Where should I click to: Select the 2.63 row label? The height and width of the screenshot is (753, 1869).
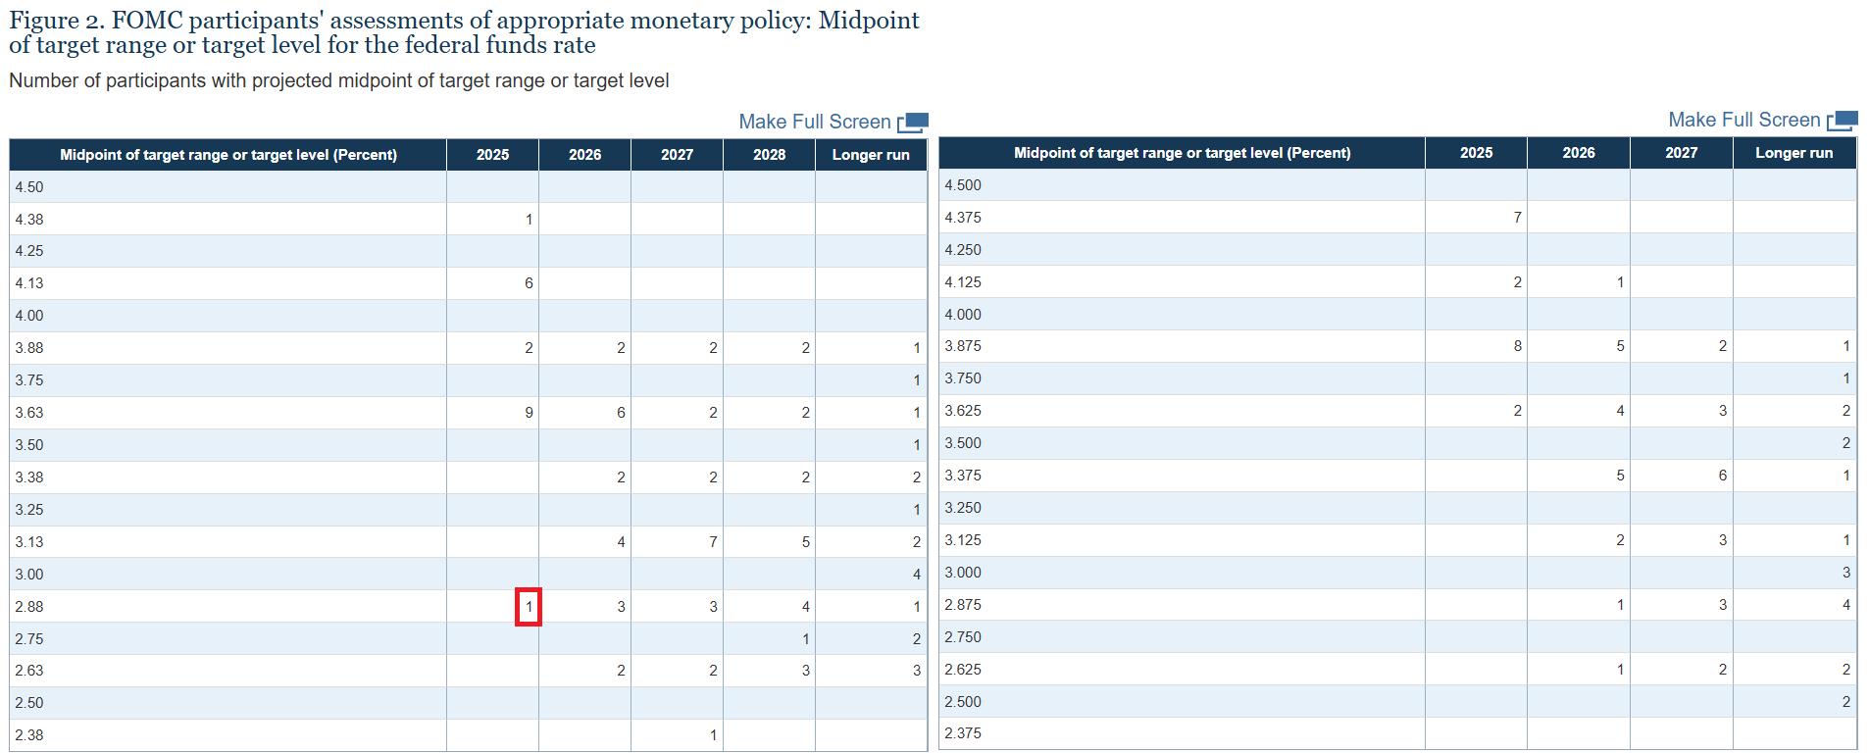(x=29, y=671)
